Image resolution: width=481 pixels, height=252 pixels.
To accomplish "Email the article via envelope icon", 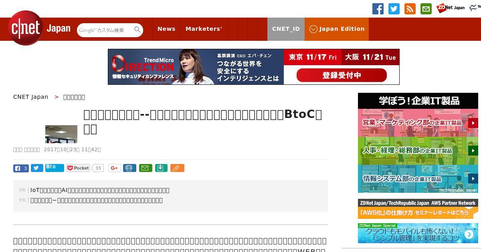I will [146, 168].
